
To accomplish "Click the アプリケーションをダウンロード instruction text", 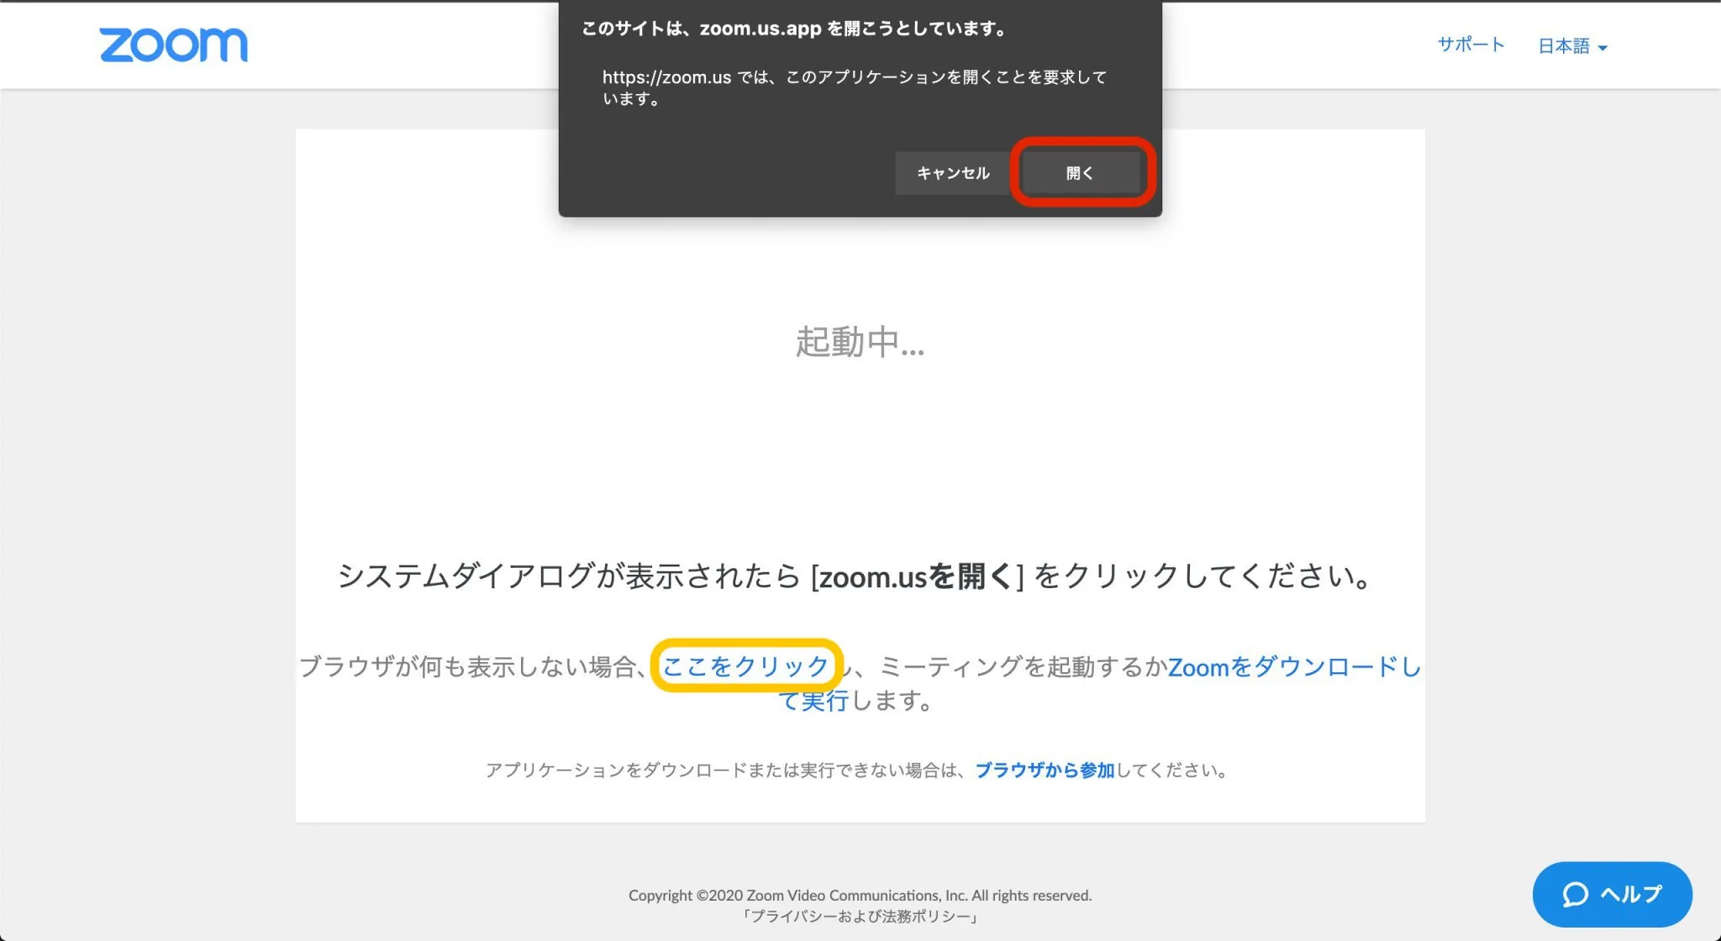I will pos(723,770).
